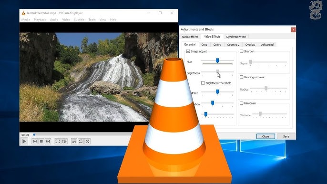327x184 pixels.
Task: Open the Subtitle menu
Action: 79,20
